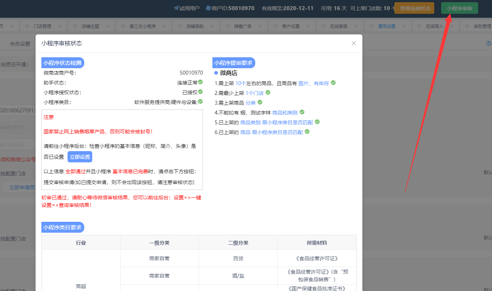Click the 百货 table cell

pyautogui.click(x=238, y=258)
